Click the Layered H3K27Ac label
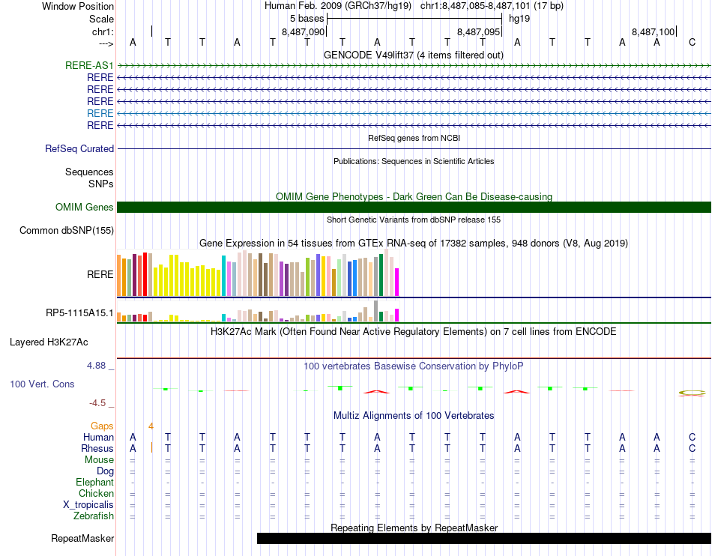This screenshot has width=712, height=556. 49,342
